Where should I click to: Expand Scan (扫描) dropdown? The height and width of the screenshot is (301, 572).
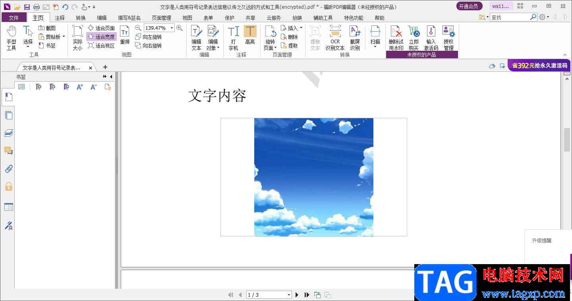[x=375, y=47]
